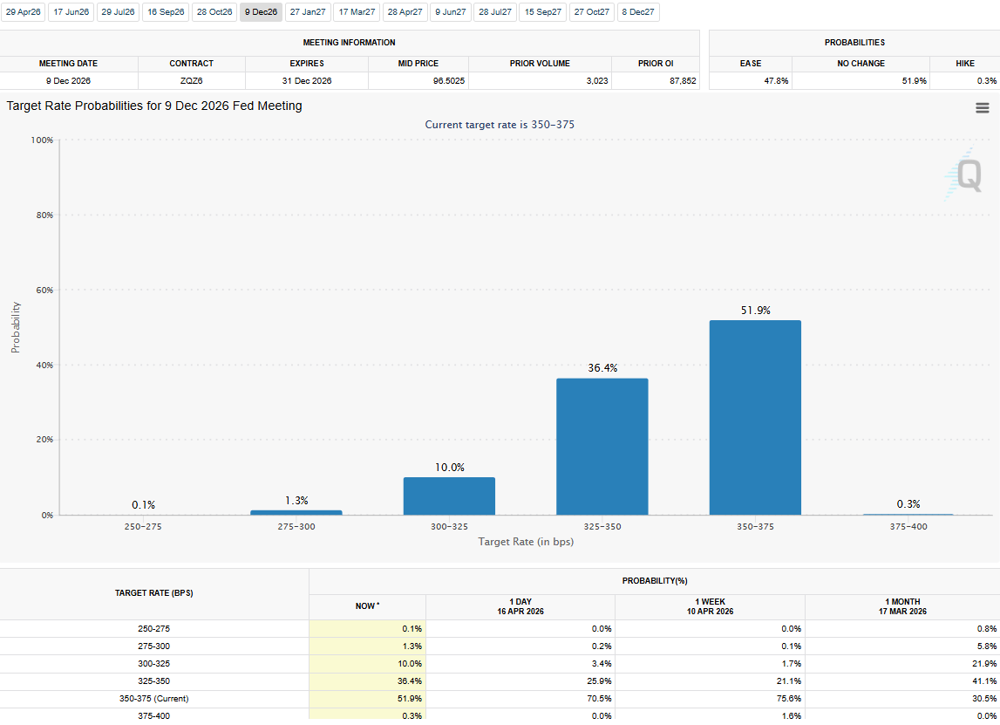Click the 51.9% bar for 350-375
Screen dimensions: 1000x725
(755, 418)
